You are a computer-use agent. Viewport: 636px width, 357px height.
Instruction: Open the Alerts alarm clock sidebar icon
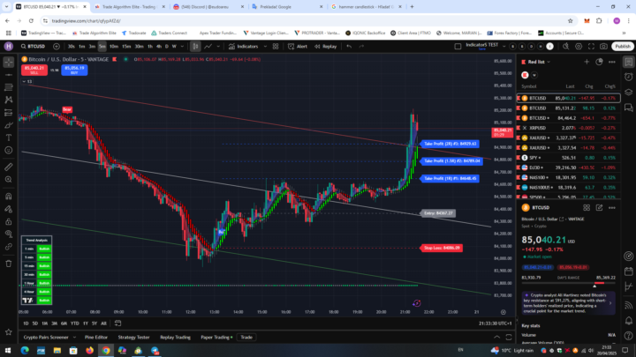click(x=629, y=77)
